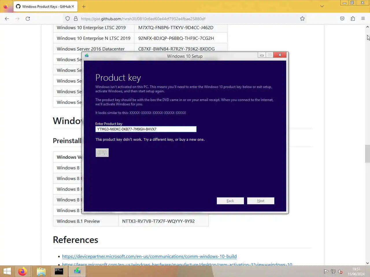Open the Action Center flag tray icon
Image resolution: width=370 pixels, height=277 pixels.
tap(326, 272)
